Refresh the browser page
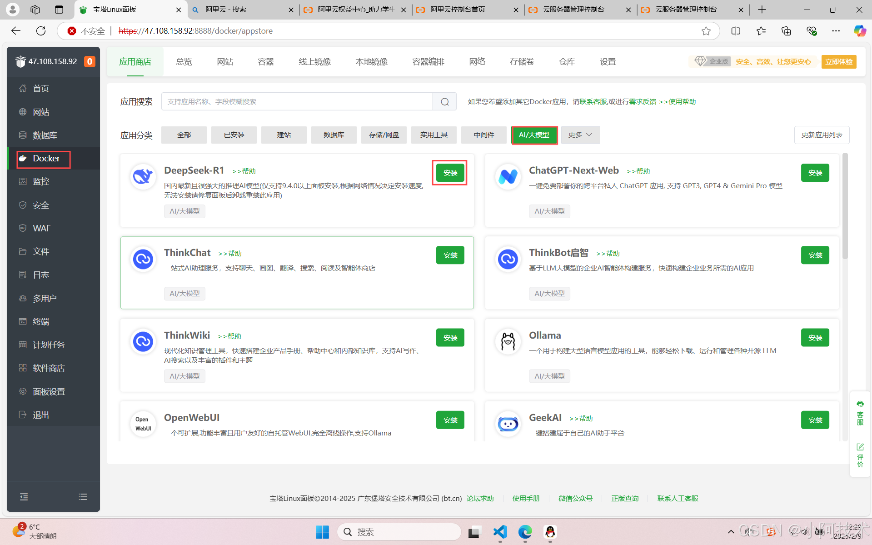The image size is (872, 545). (x=41, y=30)
